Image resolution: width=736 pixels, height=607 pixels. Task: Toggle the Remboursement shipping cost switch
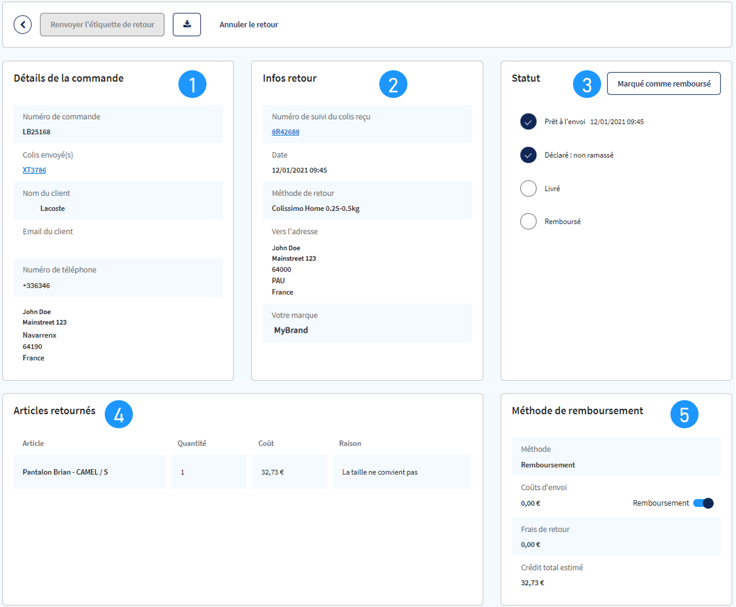703,503
